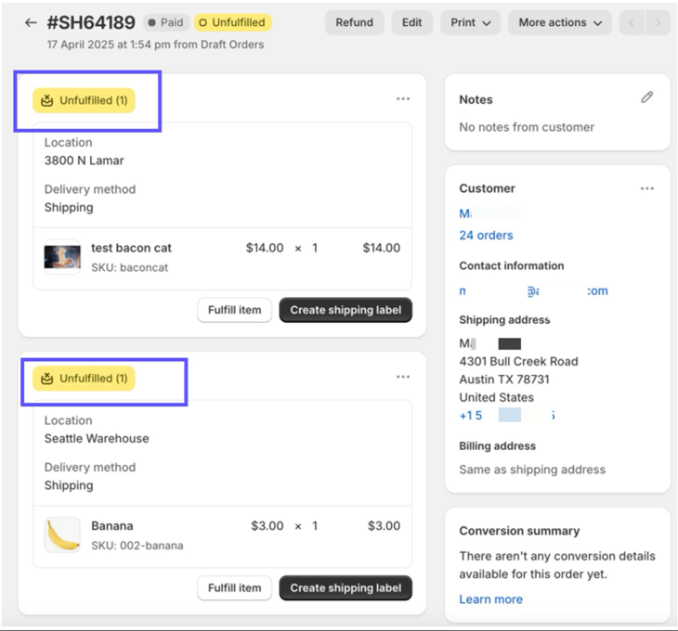Click the test bacon cat product thumbnail

point(62,257)
